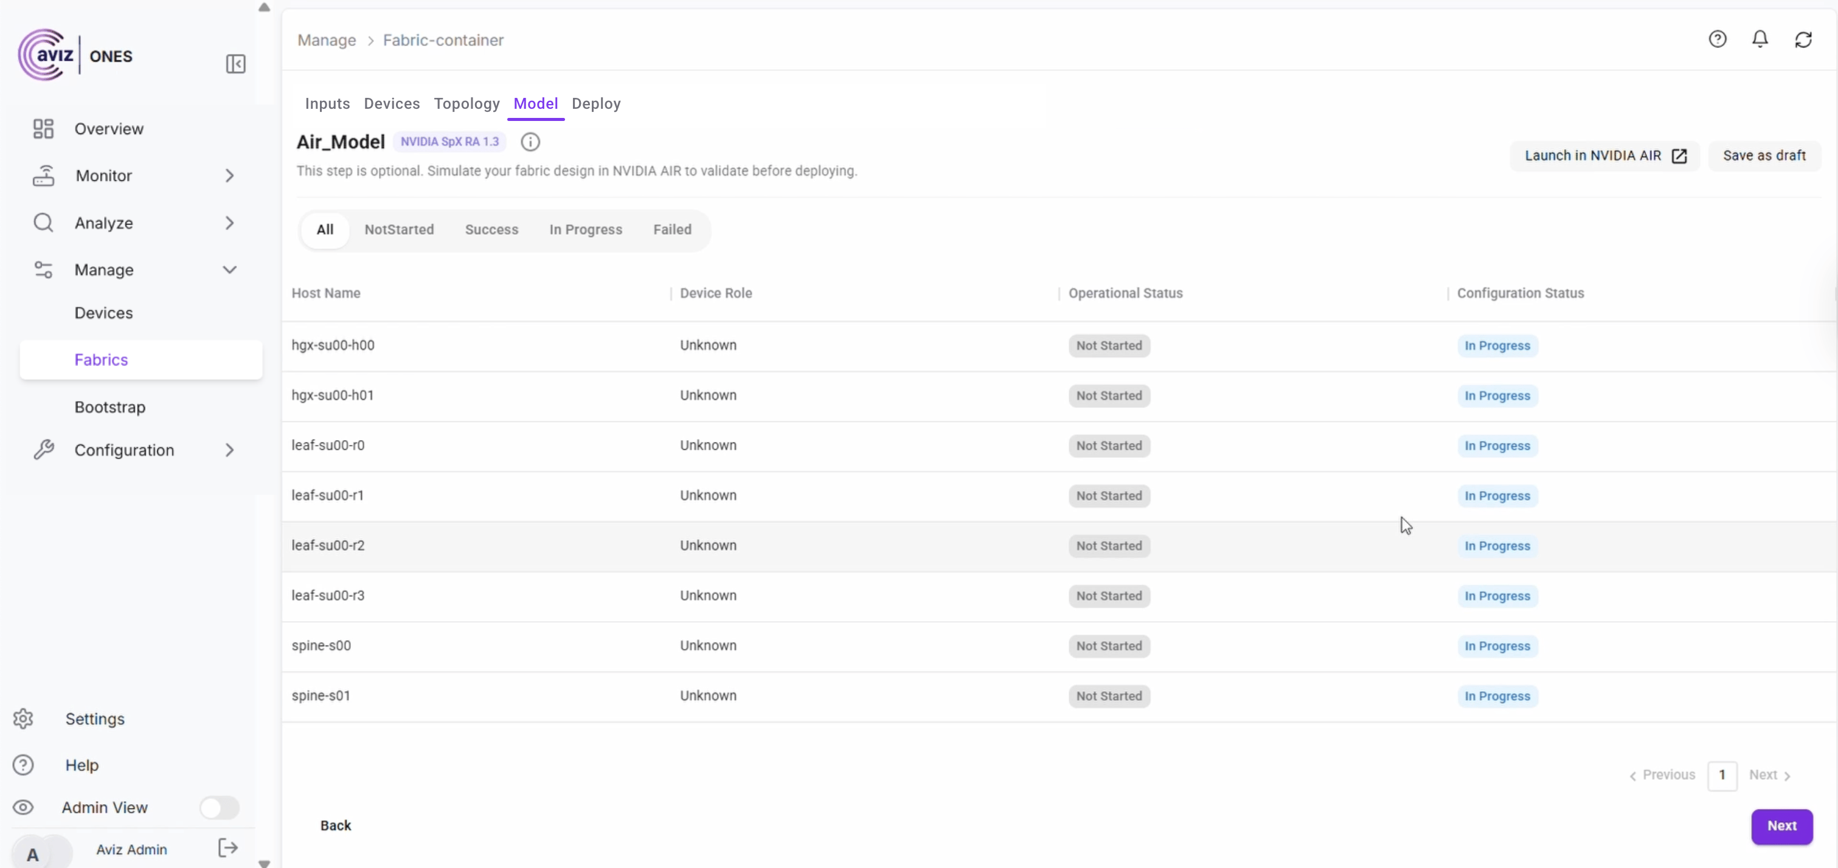Click sidebar scrollbar down arrow
1838x868 pixels.
[x=264, y=863]
